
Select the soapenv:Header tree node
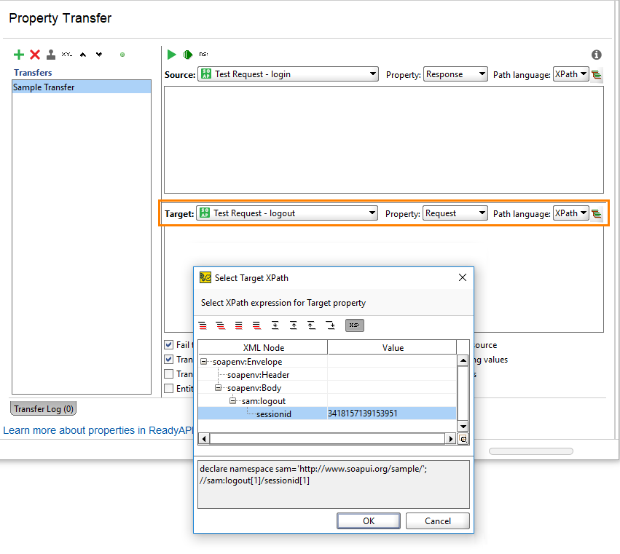pos(258,375)
